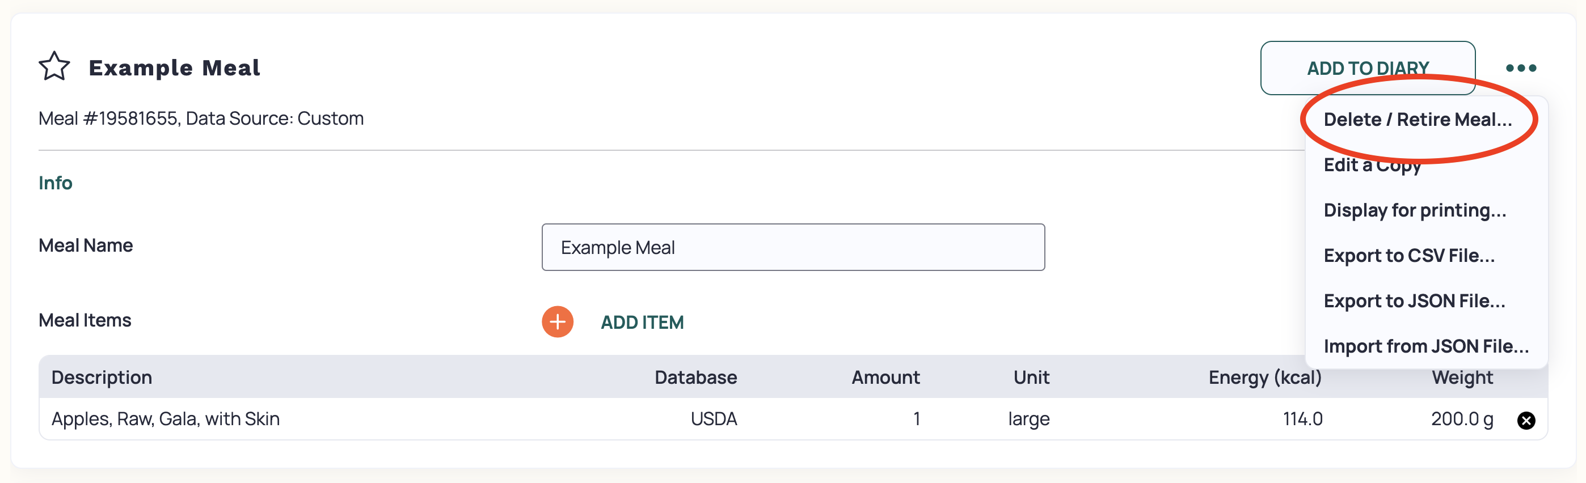The image size is (1586, 483).
Task: Select Import from JSON File...
Action: 1426,346
